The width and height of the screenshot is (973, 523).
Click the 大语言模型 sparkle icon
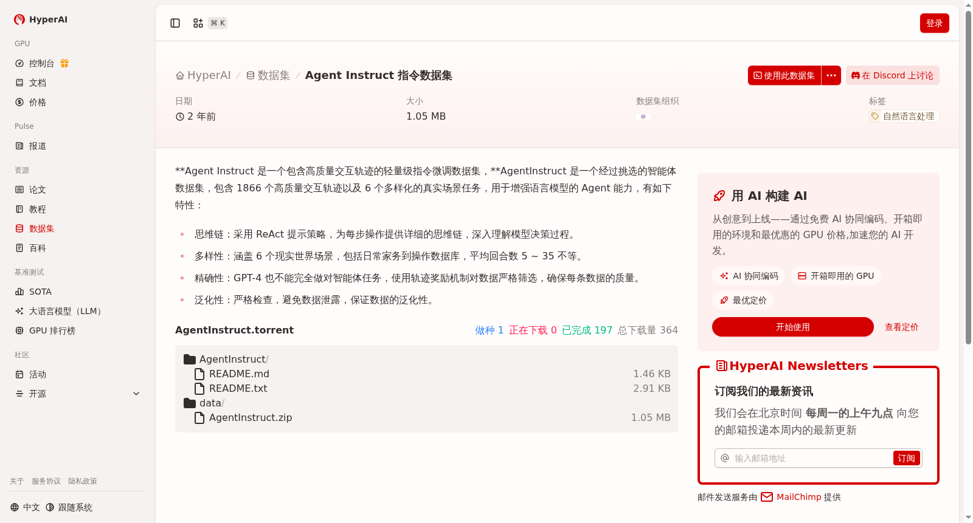click(19, 311)
